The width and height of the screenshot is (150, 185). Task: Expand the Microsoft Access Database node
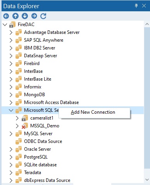tap(11, 102)
